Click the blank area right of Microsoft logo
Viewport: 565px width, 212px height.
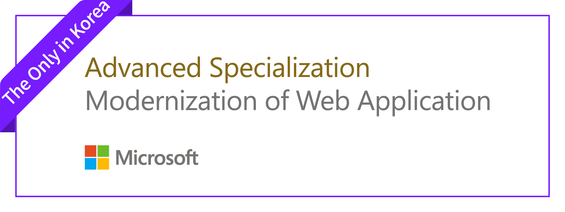(339, 158)
